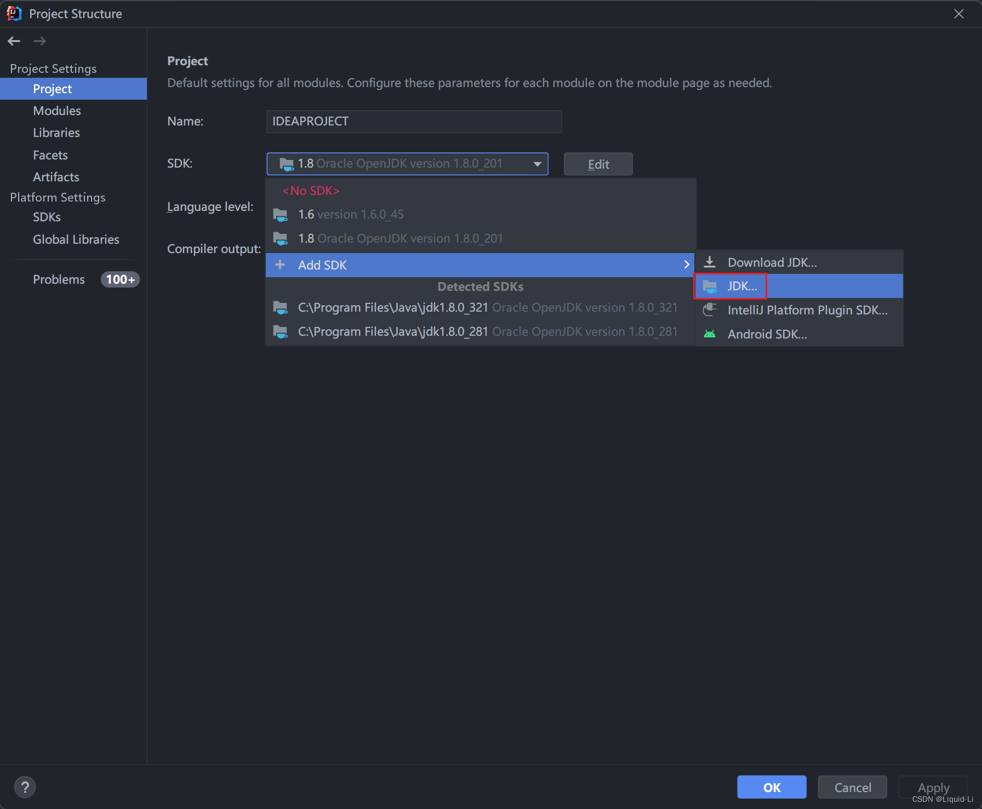Click the folder icon beside JDK... entry
This screenshot has width=982, height=809.
(710, 286)
